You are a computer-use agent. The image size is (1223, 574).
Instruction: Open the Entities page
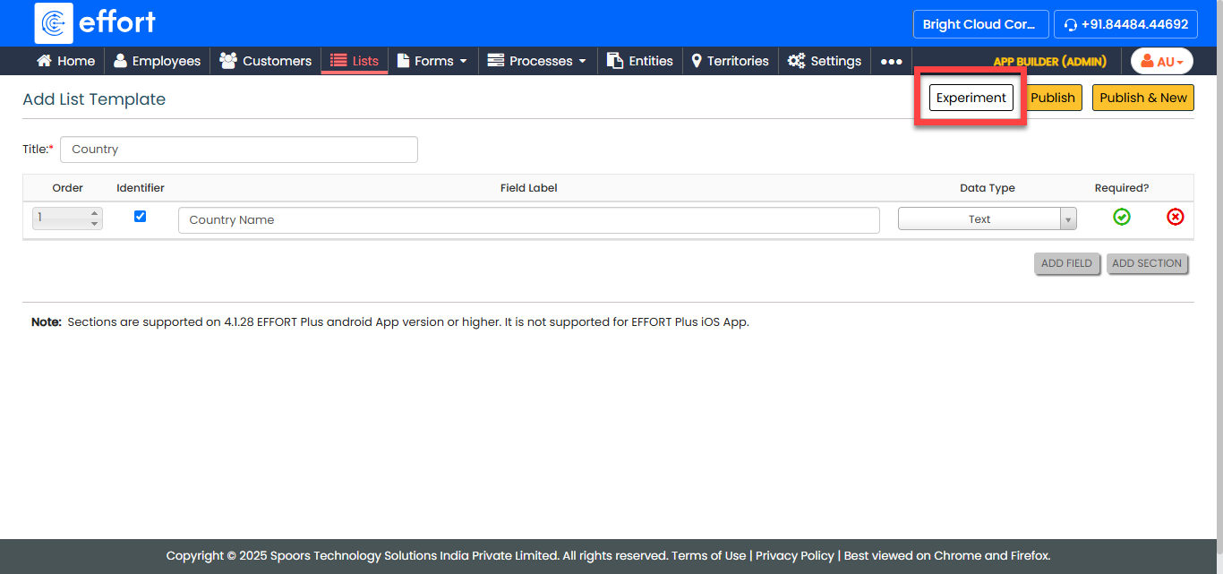coord(640,61)
